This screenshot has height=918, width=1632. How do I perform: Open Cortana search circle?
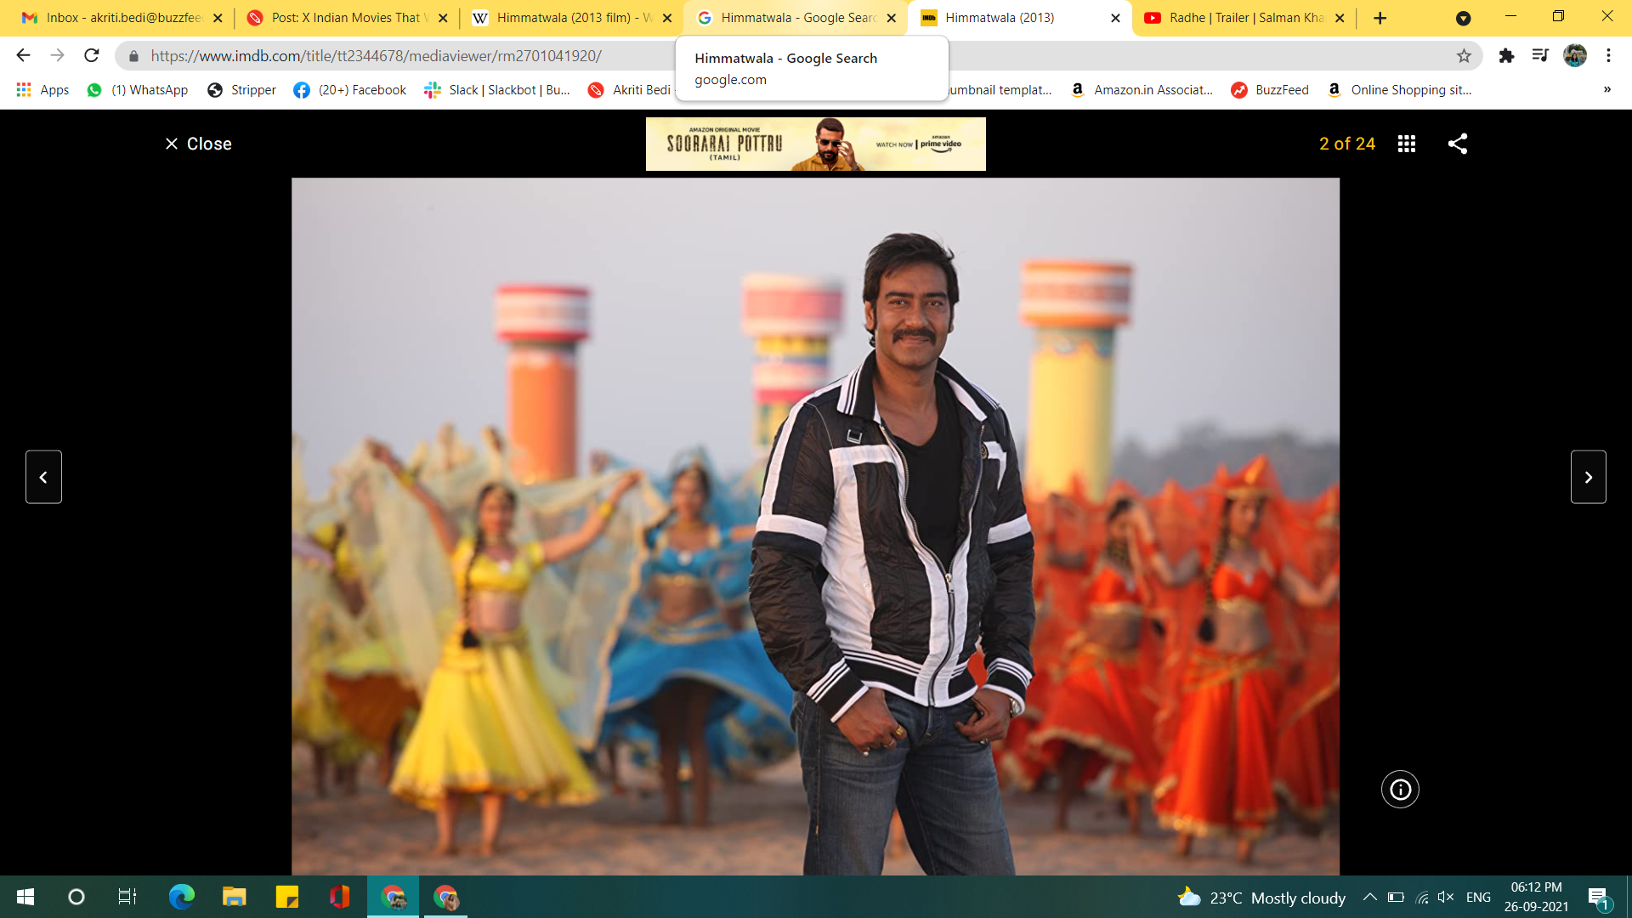[76, 897]
